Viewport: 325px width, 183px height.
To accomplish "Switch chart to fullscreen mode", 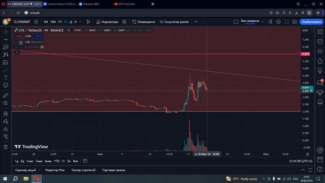I will (286, 22).
